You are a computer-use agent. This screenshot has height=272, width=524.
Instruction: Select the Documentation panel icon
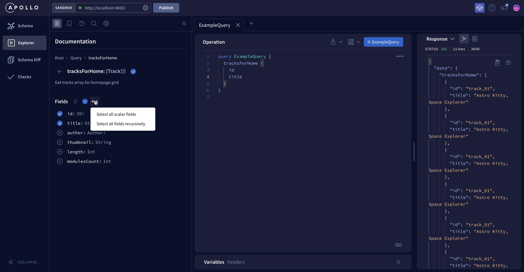[57, 24]
